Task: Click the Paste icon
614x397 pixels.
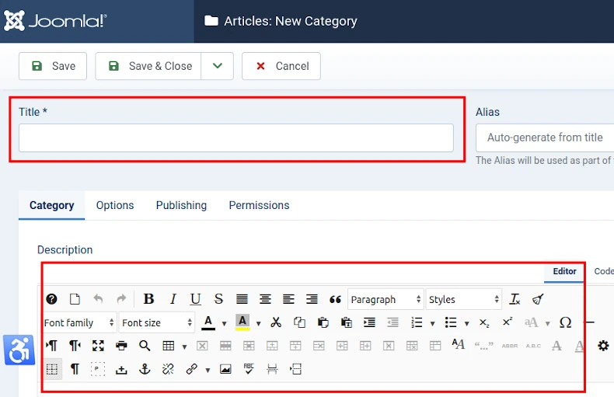Action: coord(323,322)
